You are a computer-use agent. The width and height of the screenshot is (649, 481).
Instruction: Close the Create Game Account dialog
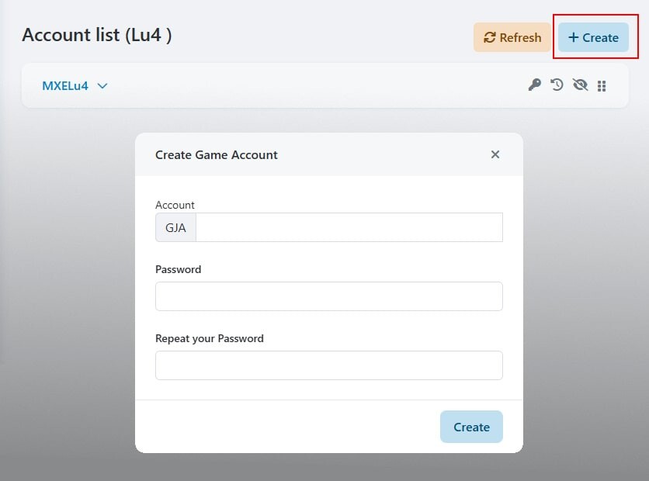495,154
